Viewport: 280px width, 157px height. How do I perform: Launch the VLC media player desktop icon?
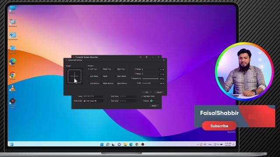click(13, 88)
